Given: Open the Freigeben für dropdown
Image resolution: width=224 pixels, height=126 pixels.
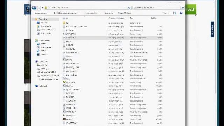Looking at the screenshot, I should click(92, 13).
